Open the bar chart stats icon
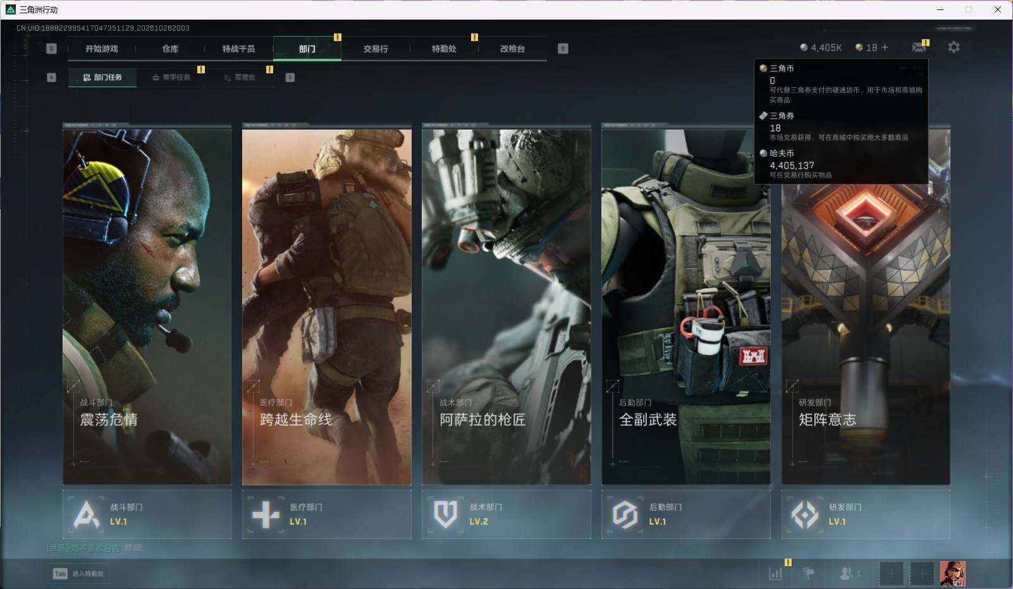Image resolution: width=1013 pixels, height=589 pixels. [776, 573]
